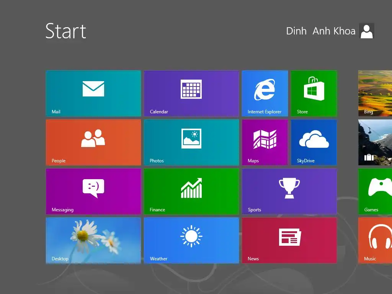Open the Sports tile
The height and width of the screenshot is (294, 392).
click(x=289, y=191)
